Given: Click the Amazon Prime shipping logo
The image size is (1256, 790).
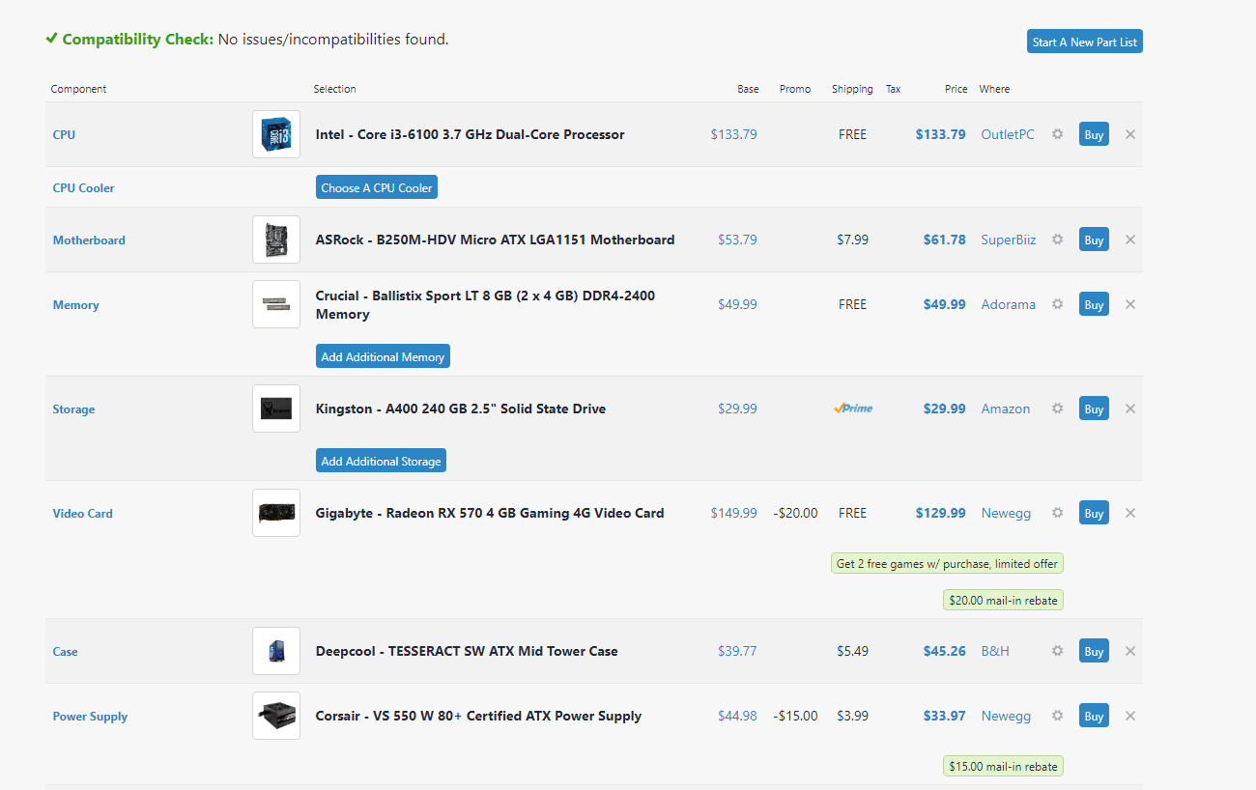Looking at the screenshot, I should tap(853, 409).
